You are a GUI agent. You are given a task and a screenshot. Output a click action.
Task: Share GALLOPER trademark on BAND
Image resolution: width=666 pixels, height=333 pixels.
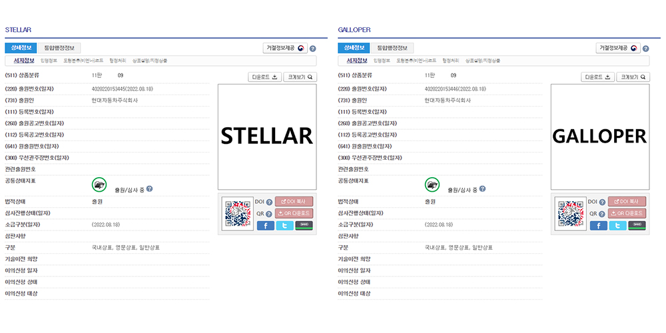point(637,226)
